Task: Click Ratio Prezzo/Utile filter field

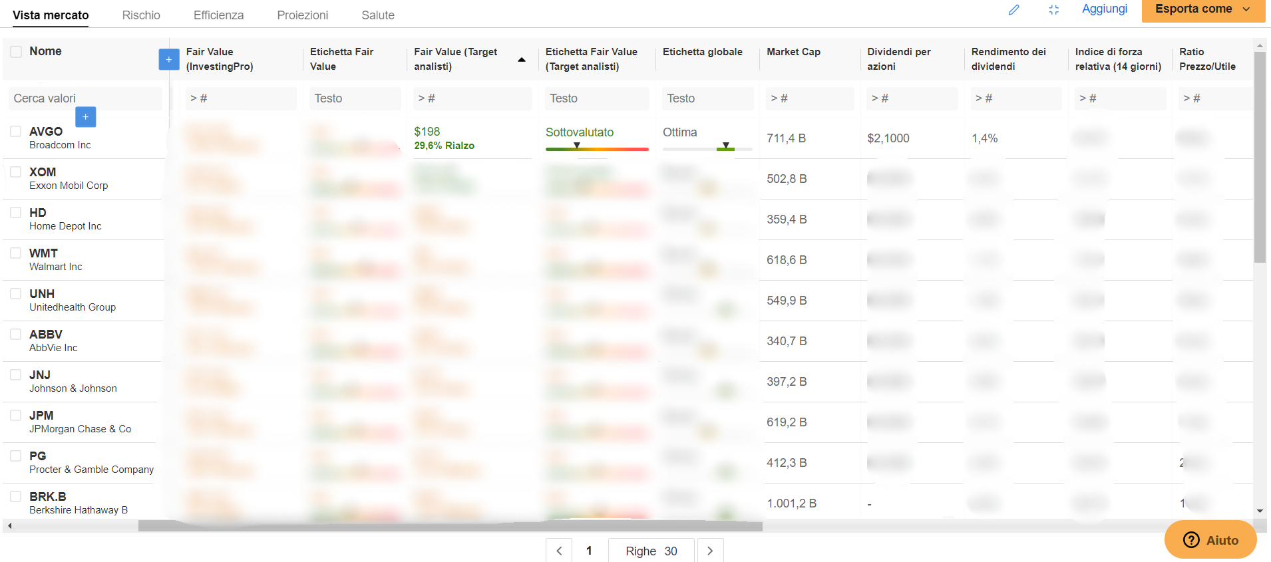Action: pyautogui.click(x=1215, y=98)
